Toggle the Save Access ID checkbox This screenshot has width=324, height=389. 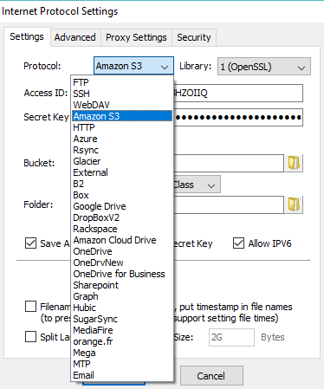coord(30,243)
